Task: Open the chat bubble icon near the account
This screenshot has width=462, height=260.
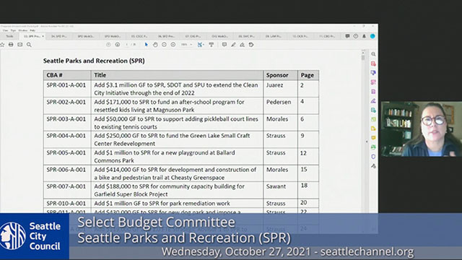Action: (347, 36)
